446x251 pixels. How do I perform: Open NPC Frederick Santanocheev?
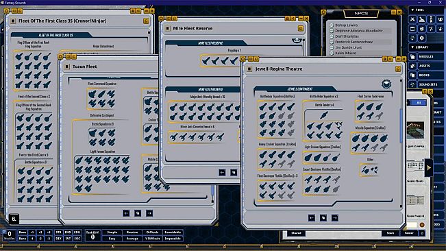(354, 42)
